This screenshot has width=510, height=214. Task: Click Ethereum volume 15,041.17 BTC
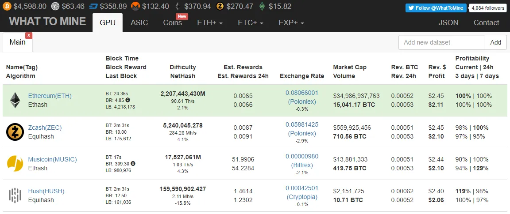(x=354, y=105)
